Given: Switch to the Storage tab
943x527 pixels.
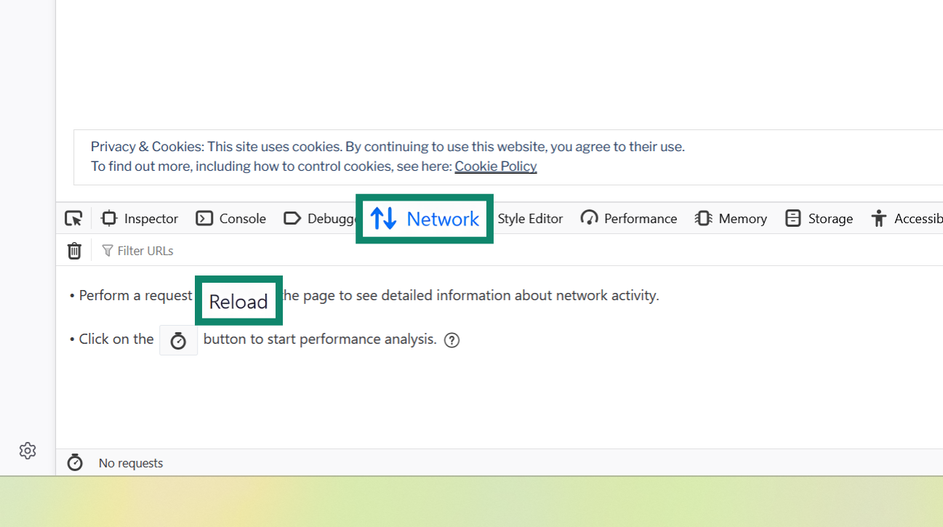Looking at the screenshot, I should (x=819, y=218).
